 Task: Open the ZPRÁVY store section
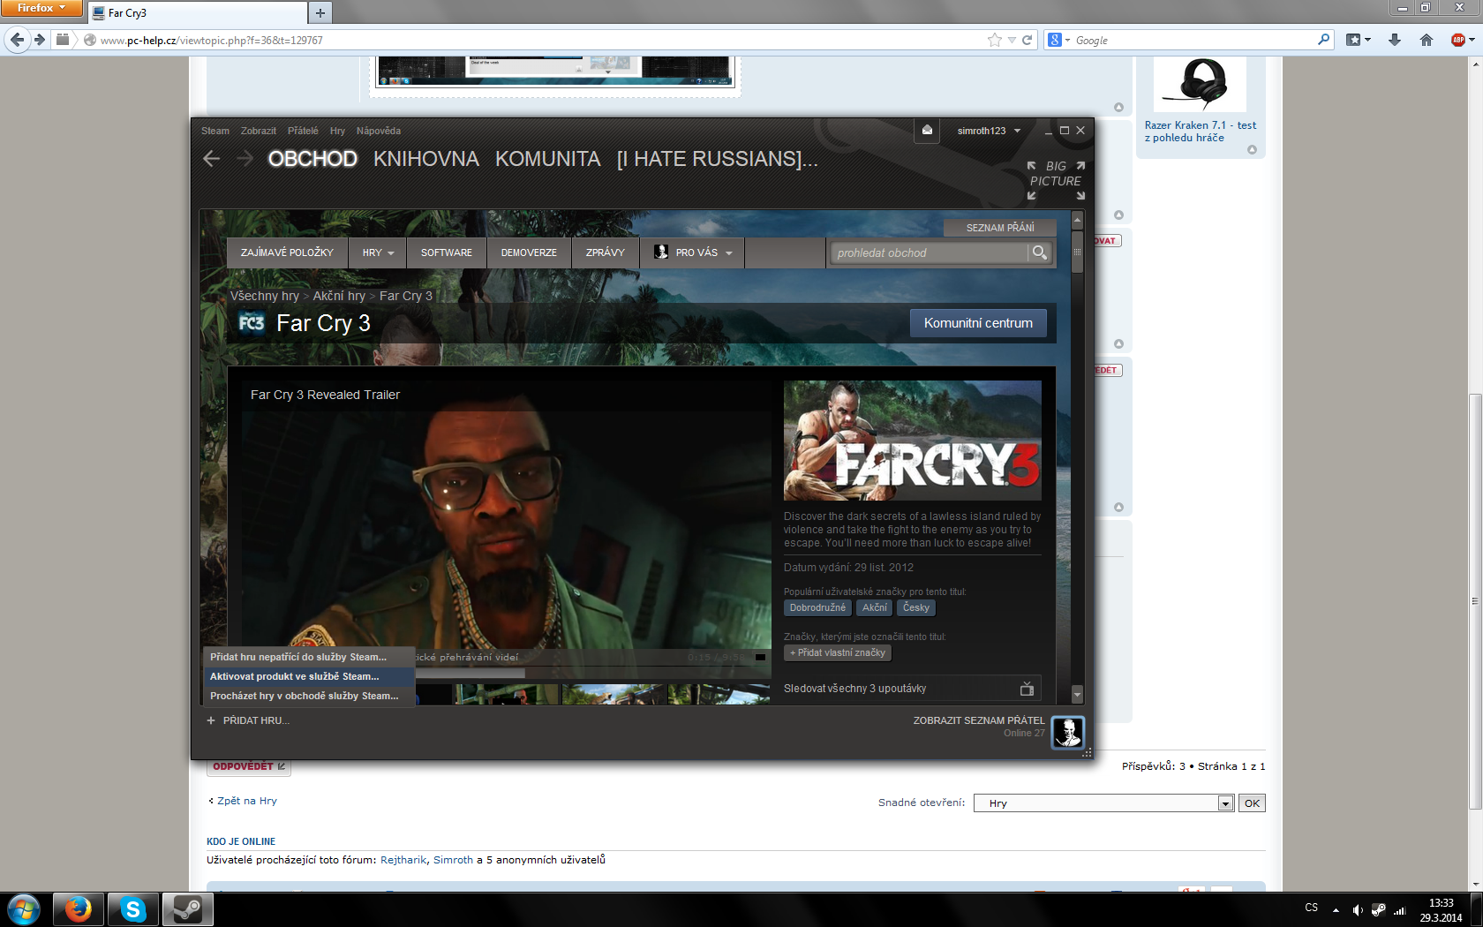point(605,252)
